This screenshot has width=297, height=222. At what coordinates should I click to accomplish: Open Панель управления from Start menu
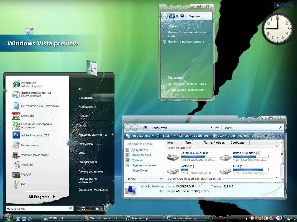(91, 171)
